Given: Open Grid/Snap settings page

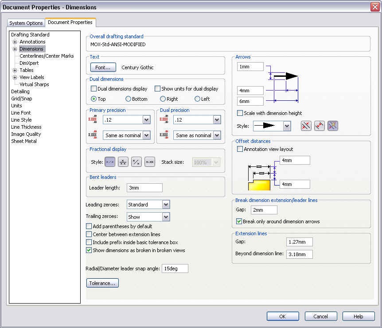Looking at the screenshot, I should (x=21, y=99).
